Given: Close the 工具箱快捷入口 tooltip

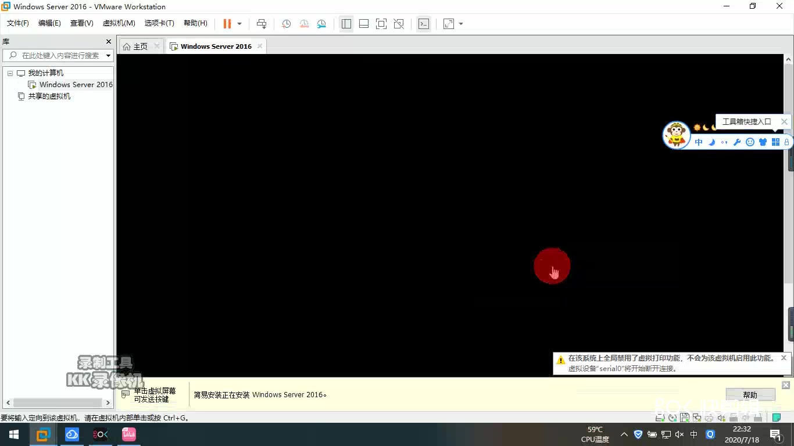Looking at the screenshot, I should pos(784,121).
